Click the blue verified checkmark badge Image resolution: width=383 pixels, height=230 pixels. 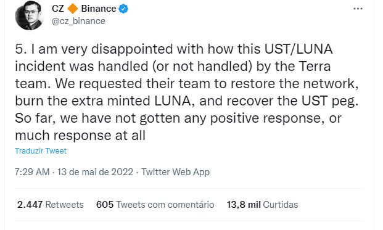pos(123,9)
